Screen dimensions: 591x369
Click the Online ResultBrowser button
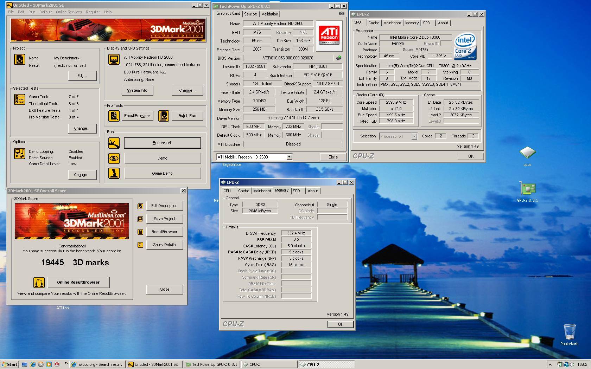click(x=78, y=282)
